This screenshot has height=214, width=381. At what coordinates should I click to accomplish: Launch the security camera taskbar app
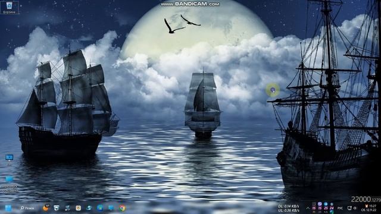tap(57, 207)
